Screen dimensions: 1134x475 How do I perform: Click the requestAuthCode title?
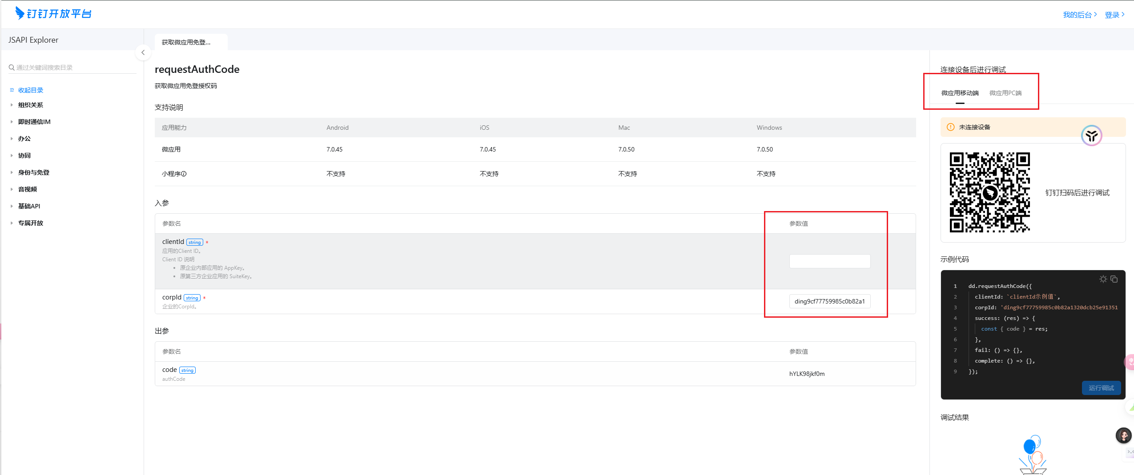pos(197,69)
